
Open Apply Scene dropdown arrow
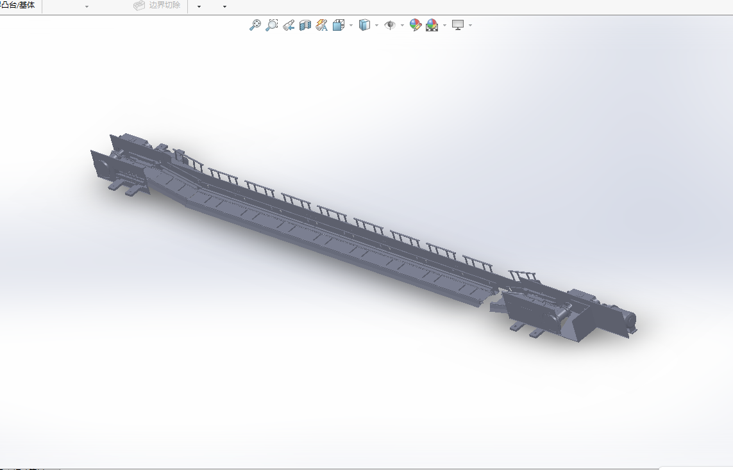click(x=444, y=25)
